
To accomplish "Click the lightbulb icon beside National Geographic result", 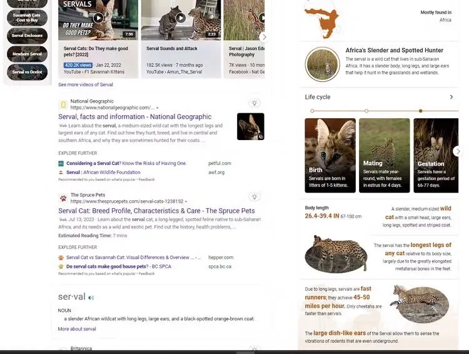I will pyautogui.click(x=255, y=103).
